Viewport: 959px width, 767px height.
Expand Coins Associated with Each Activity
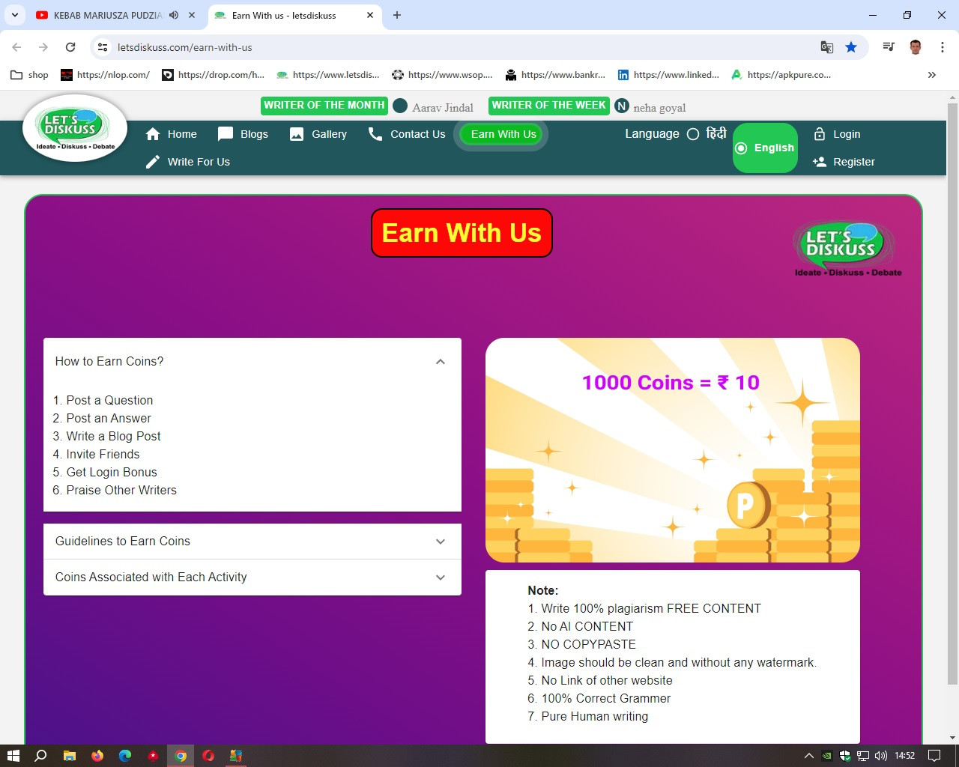[441, 577]
